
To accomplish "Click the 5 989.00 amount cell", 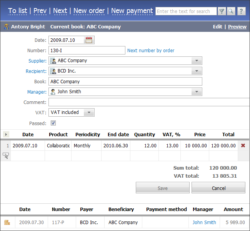I will [235, 222].
